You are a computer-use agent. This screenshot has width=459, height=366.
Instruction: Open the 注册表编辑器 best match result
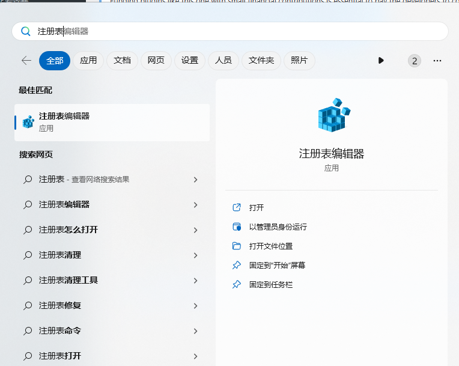pos(112,123)
